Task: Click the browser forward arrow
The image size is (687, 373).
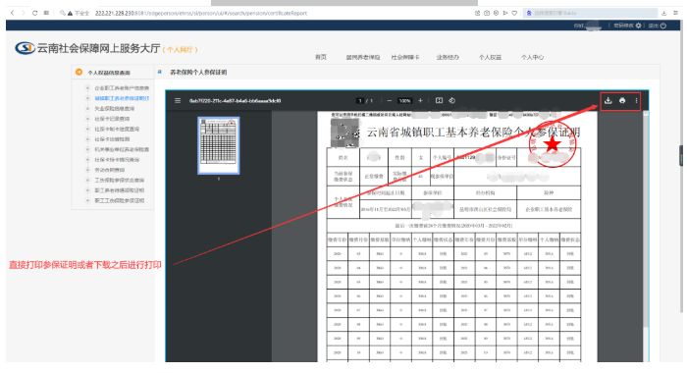Action: 24,13
